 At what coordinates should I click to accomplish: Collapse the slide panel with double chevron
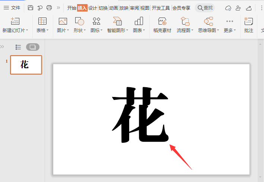pyautogui.click(x=2, y=47)
